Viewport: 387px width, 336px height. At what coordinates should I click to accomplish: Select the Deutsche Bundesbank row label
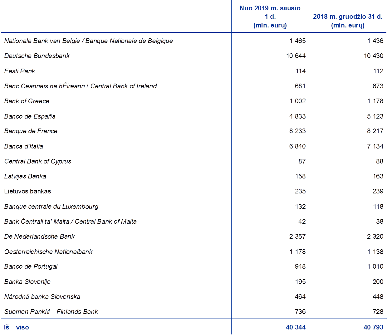tap(37, 56)
